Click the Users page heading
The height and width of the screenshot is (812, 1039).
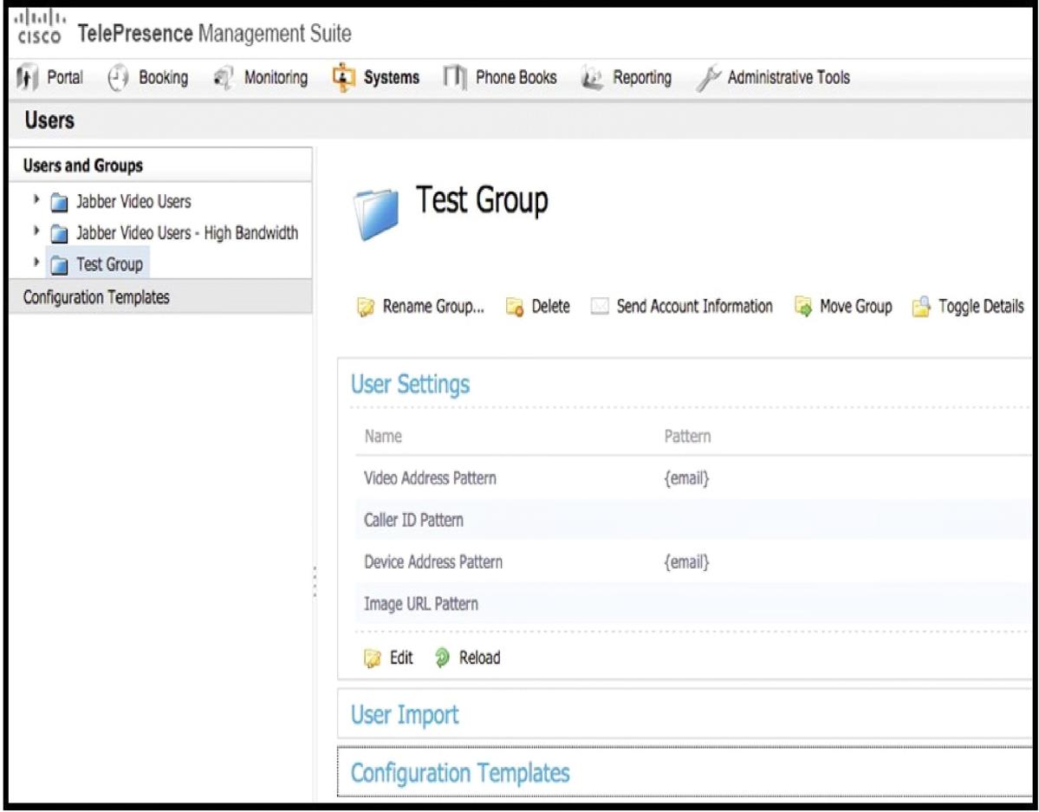tap(49, 120)
